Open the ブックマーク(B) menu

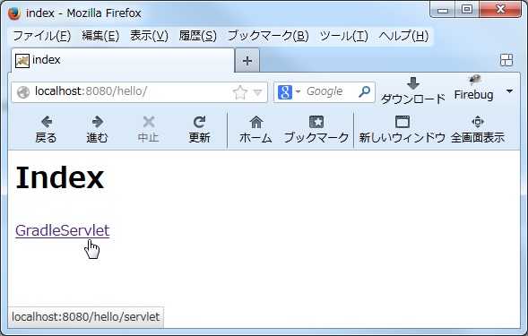click(268, 36)
